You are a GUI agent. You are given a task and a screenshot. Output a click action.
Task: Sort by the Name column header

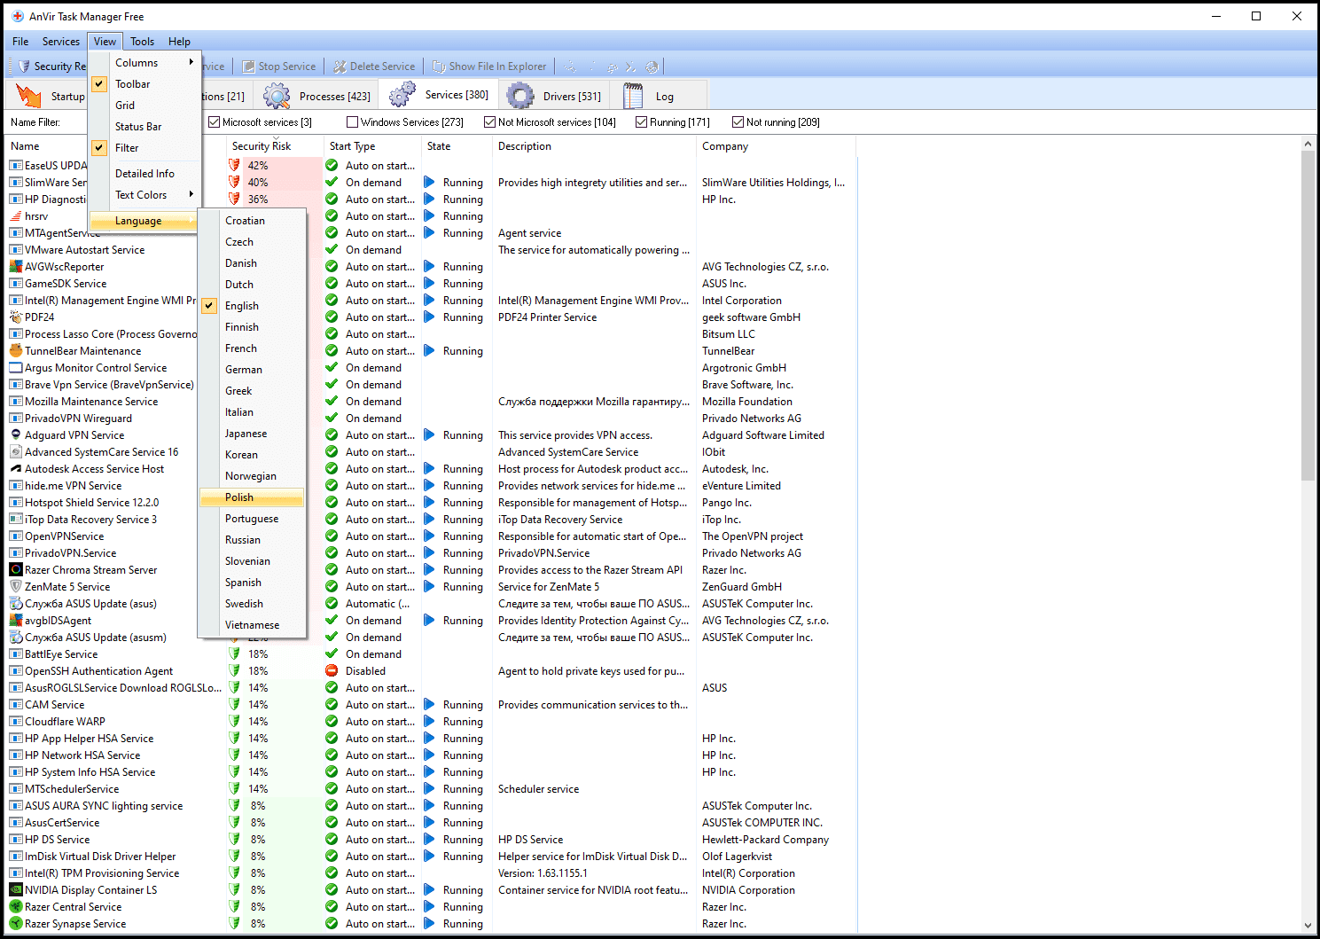(115, 146)
